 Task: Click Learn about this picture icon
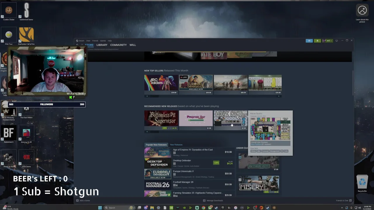pos(362,13)
